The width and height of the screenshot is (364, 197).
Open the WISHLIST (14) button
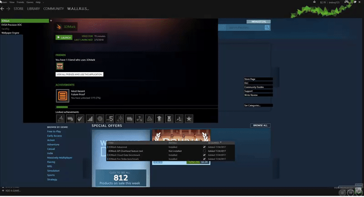click(x=258, y=21)
